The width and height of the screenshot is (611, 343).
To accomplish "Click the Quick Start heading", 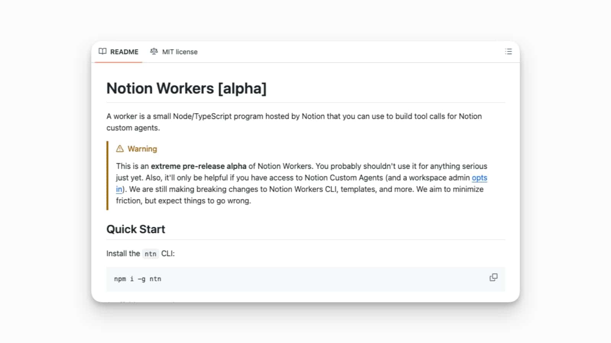I will pyautogui.click(x=136, y=229).
